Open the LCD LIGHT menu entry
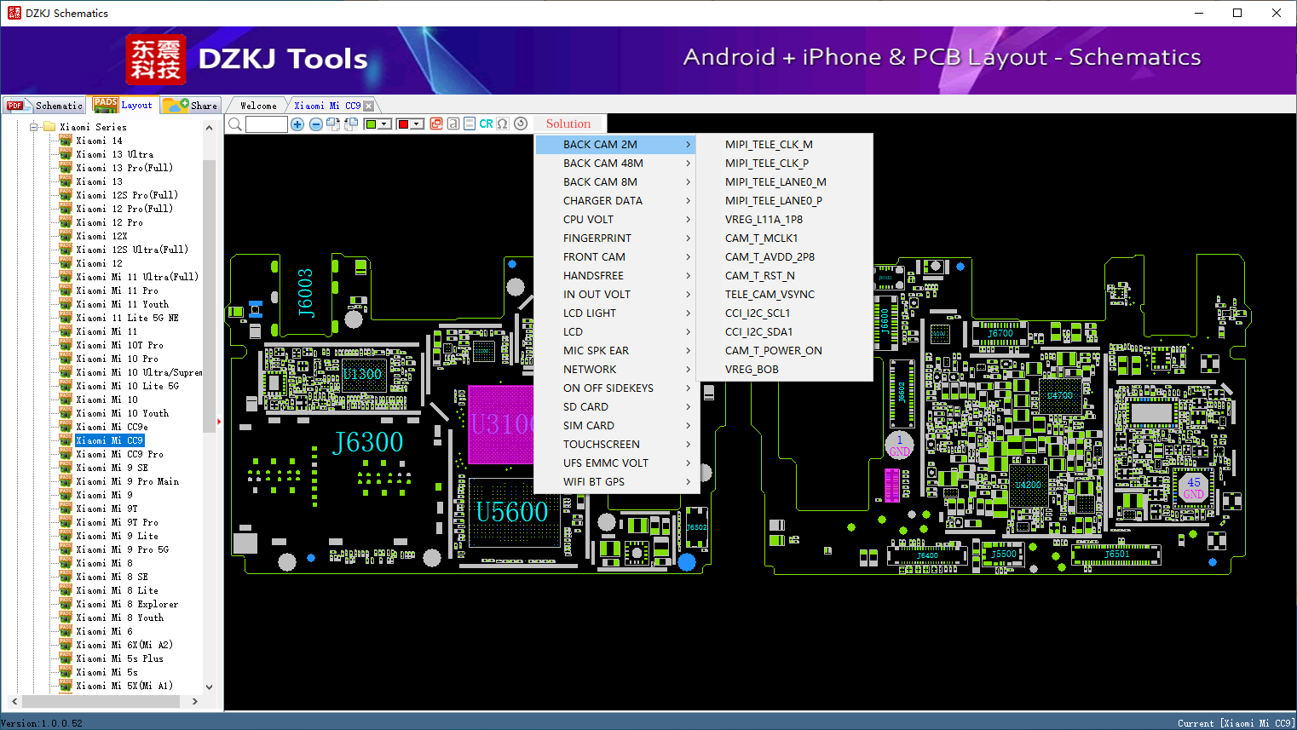This screenshot has height=730, width=1297. coord(616,313)
